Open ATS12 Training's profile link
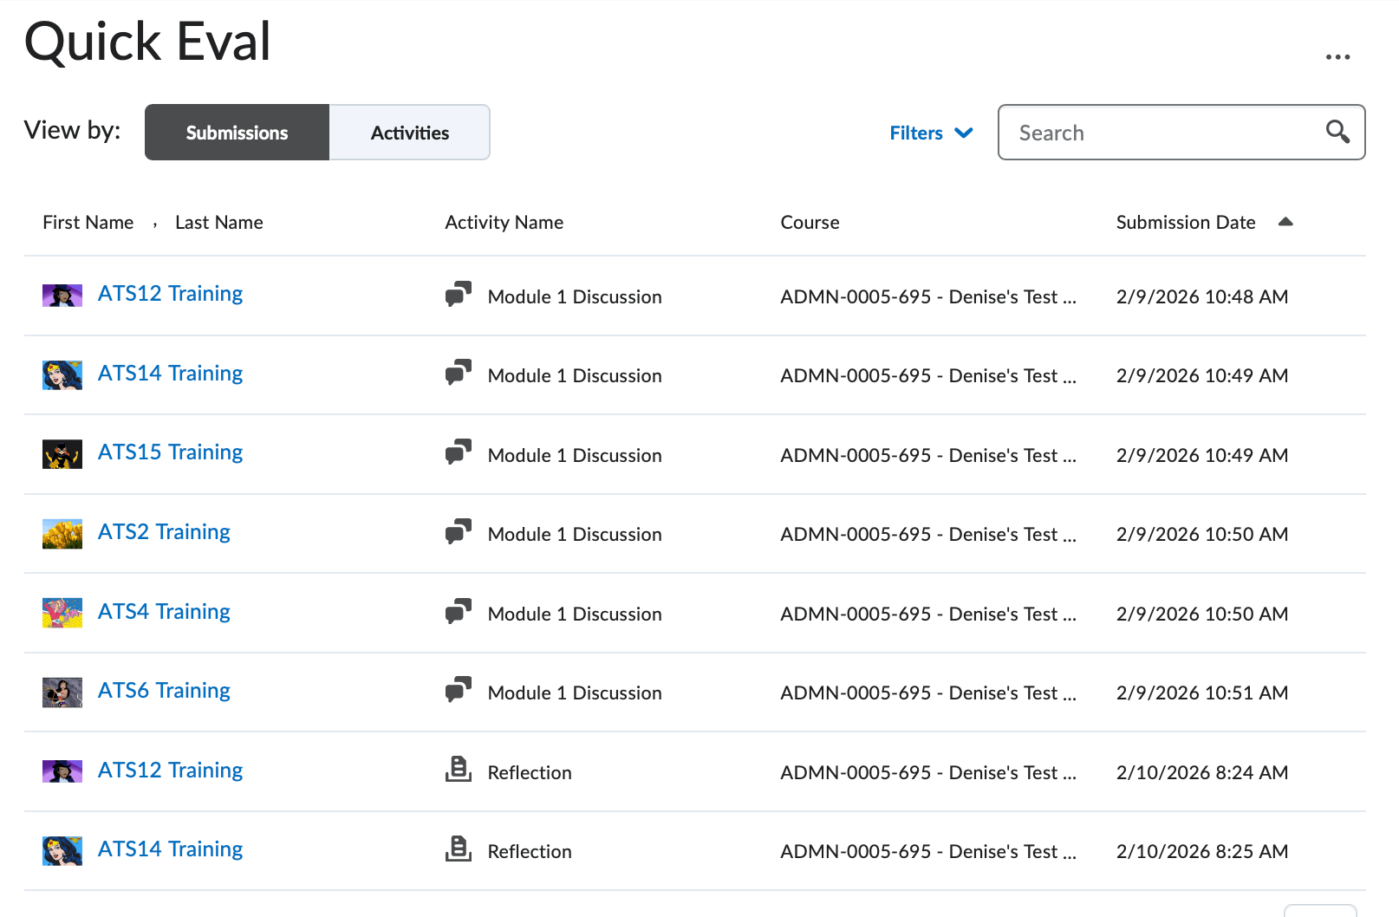 170,293
